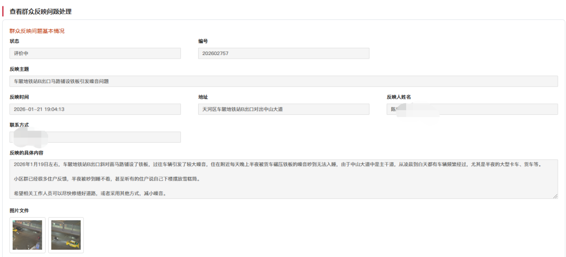Click the 反映时间 label
Screen dimensions: 566x257
click(x=19, y=97)
